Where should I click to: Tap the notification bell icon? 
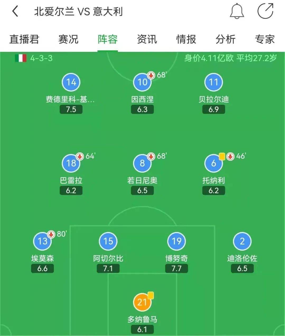[x=237, y=11]
